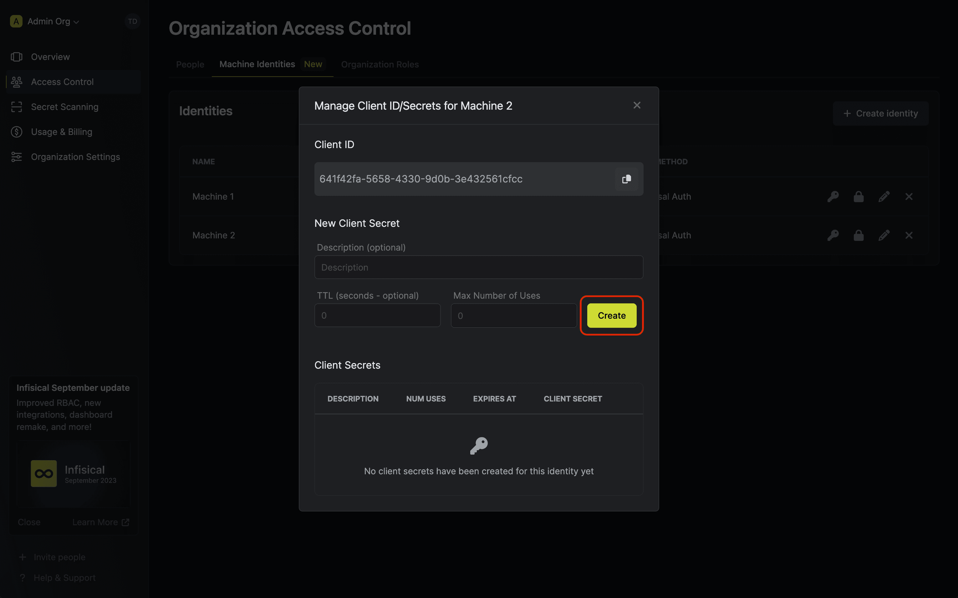Click Create to generate new client secret
The width and height of the screenshot is (958, 598).
coord(612,315)
